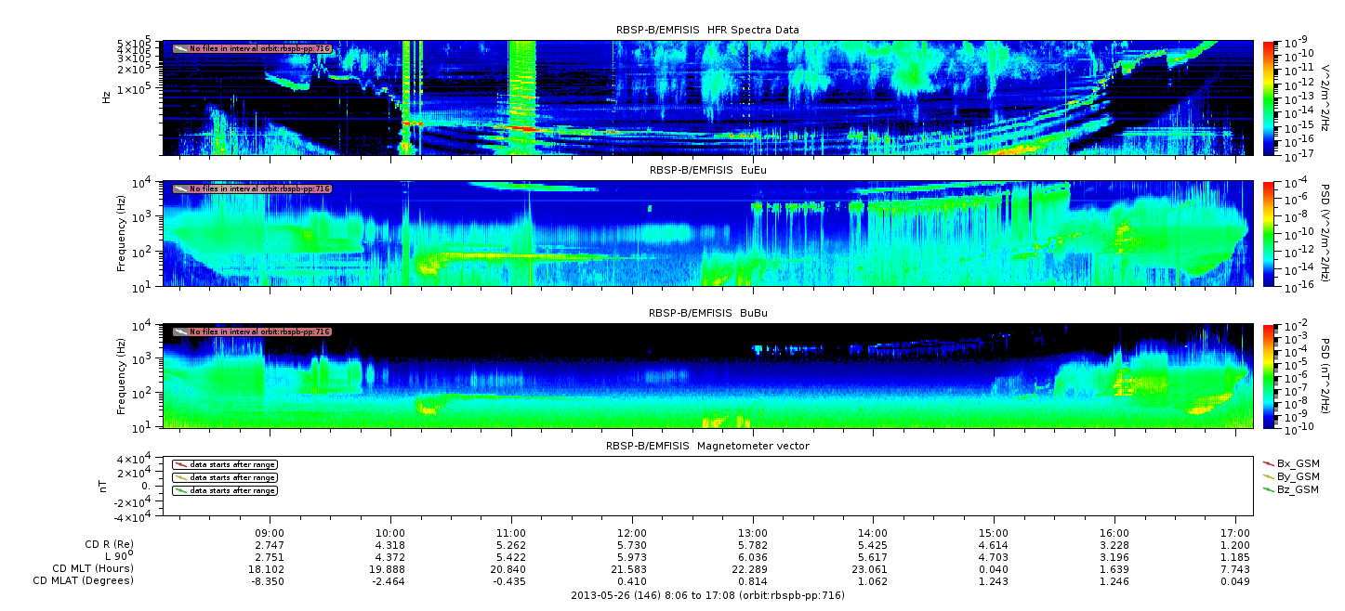The height and width of the screenshot is (611, 1345).
Task: Click the warning icon in the BuBu panel
Action: coord(180,331)
